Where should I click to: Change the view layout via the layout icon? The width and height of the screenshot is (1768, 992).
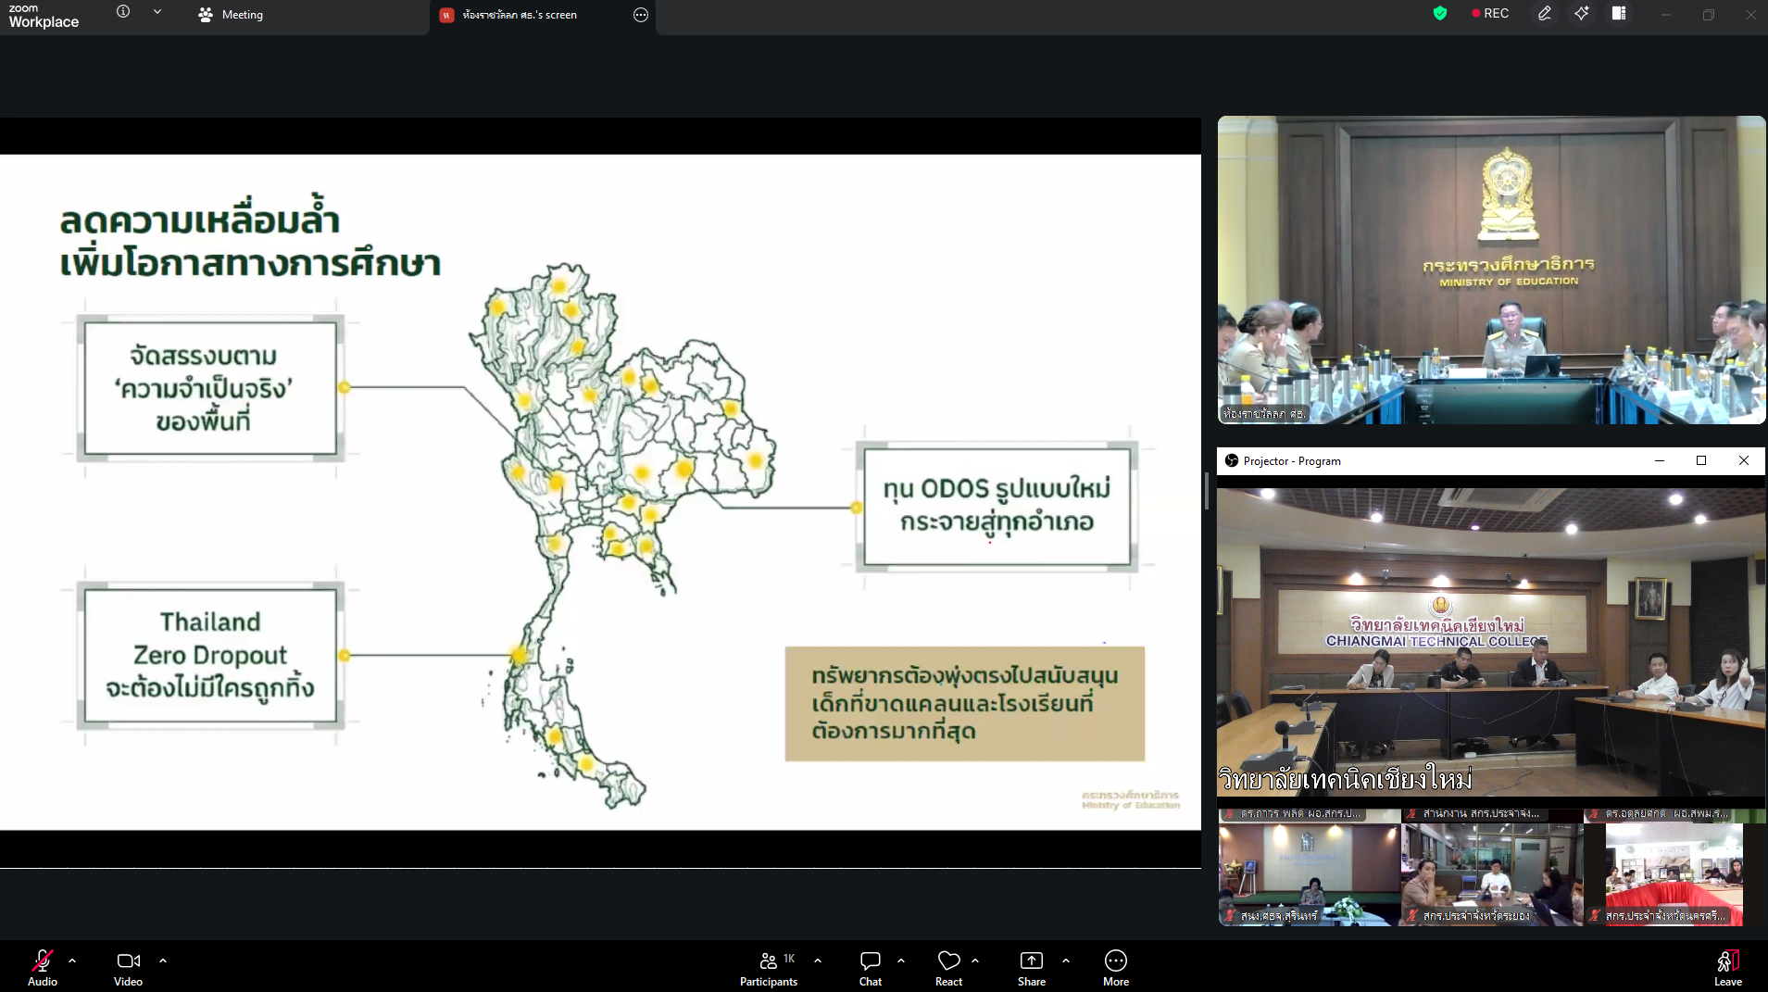[1619, 13]
